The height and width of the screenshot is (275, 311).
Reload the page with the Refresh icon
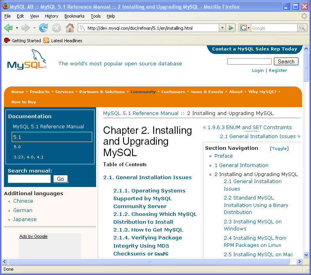click(x=43, y=28)
